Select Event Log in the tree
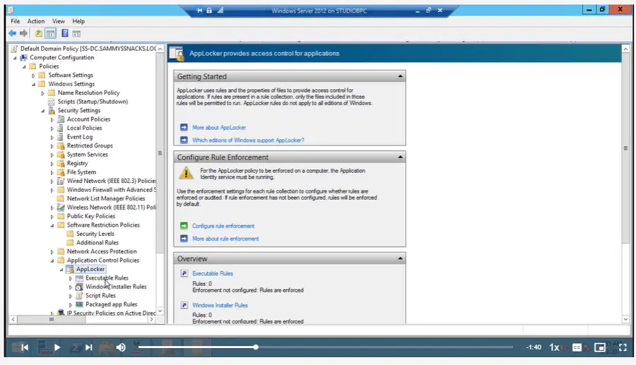This screenshot has width=636, height=365. coord(79,137)
